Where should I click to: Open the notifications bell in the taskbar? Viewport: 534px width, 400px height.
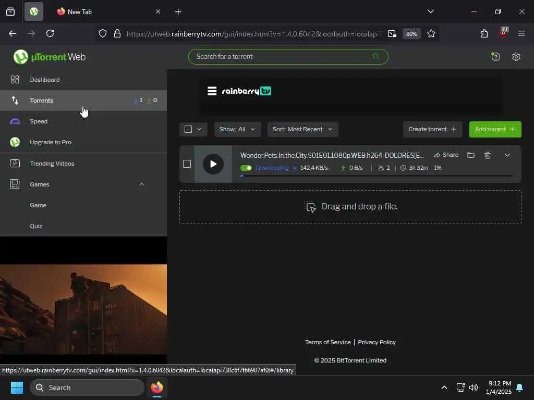(x=520, y=387)
